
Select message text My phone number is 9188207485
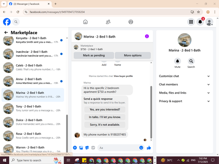click(105, 135)
